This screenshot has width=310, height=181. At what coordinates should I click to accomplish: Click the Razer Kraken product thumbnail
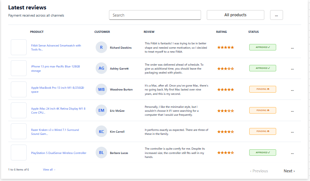[19, 131]
